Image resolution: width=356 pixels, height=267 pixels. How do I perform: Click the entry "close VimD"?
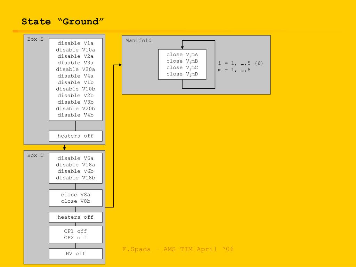(182, 74)
